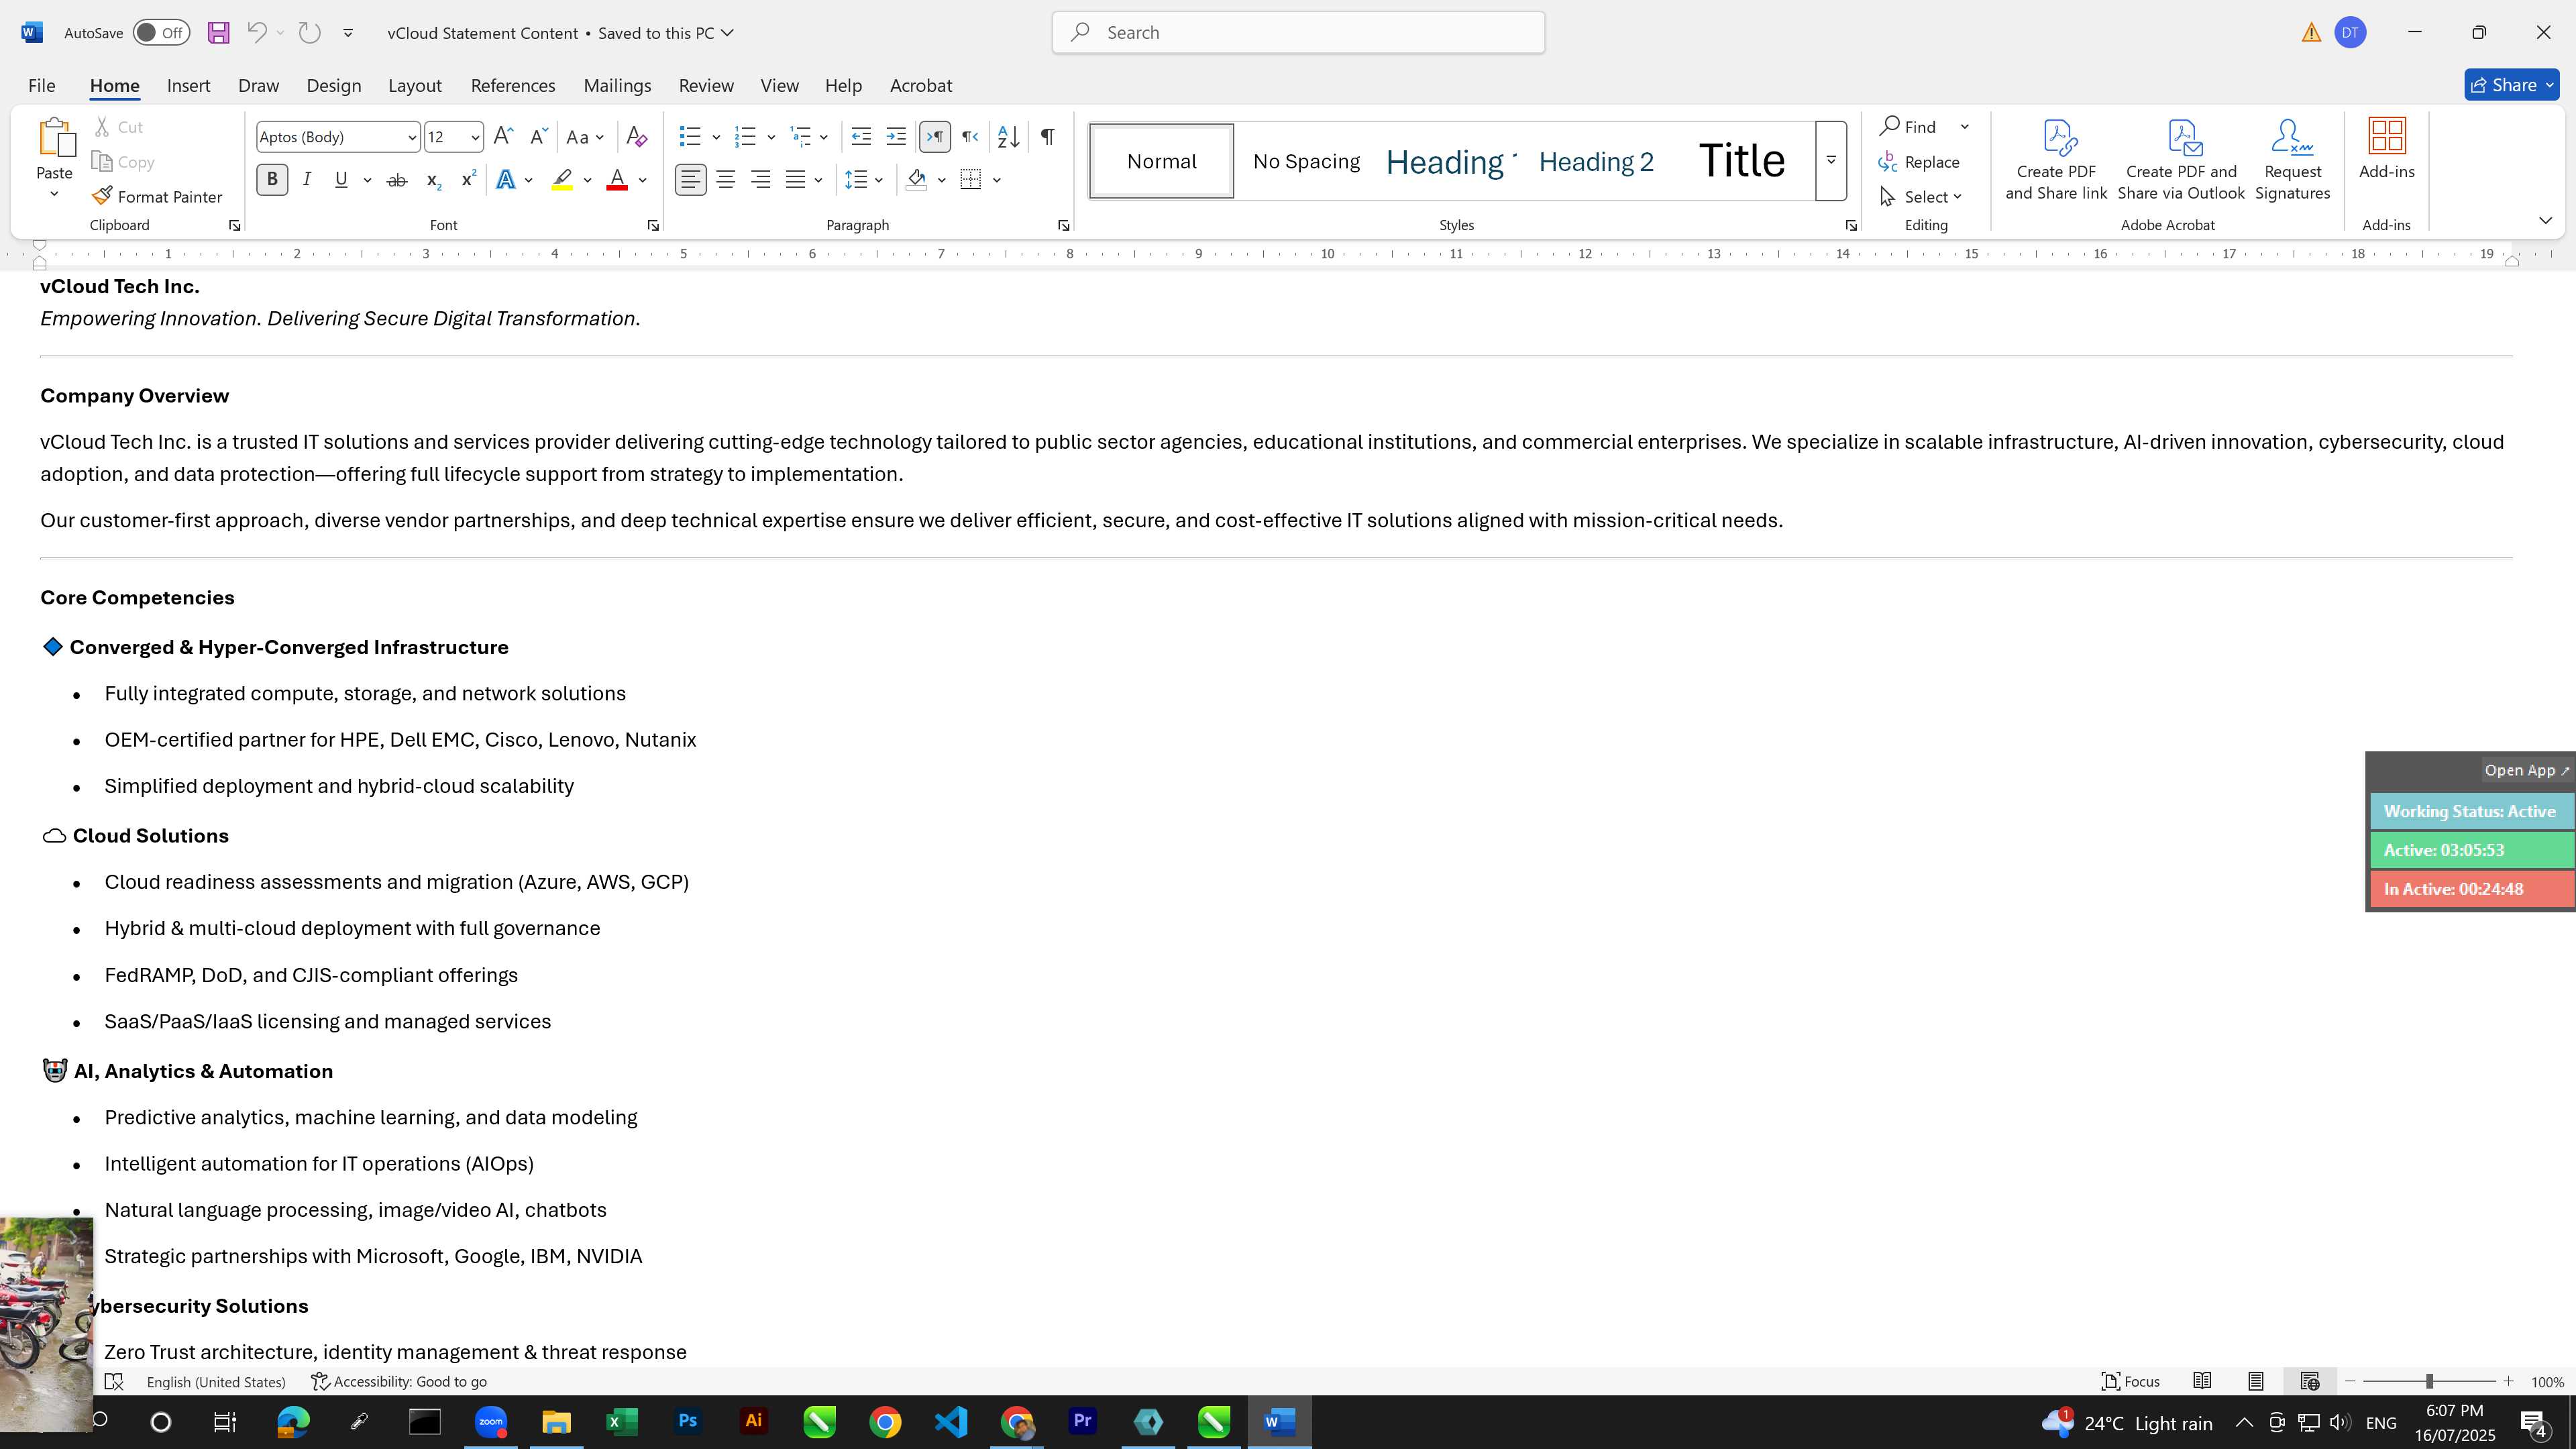Click the Paste clipboard icon
This screenshot has height=1449, width=2576.
pos(55,138)
